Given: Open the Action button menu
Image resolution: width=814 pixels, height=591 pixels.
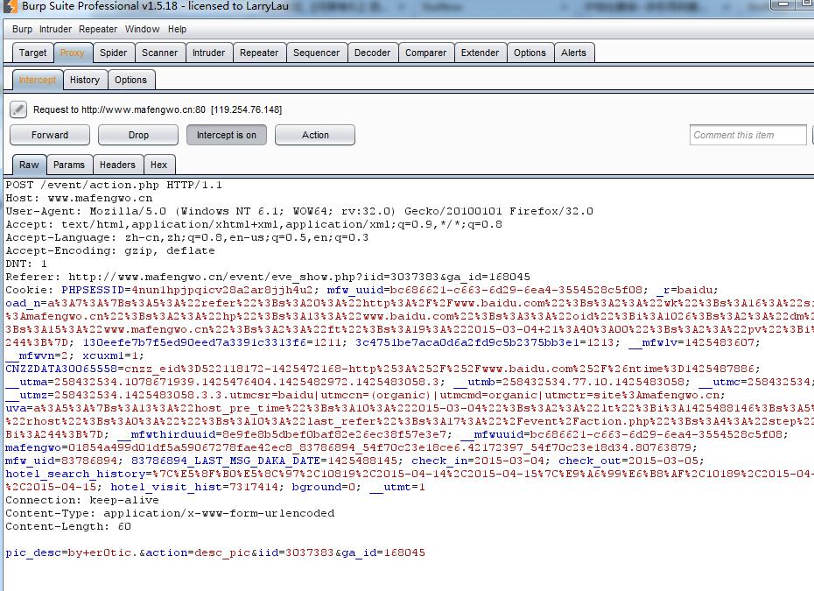Looking at the screenshot, I should click(315, 135).
